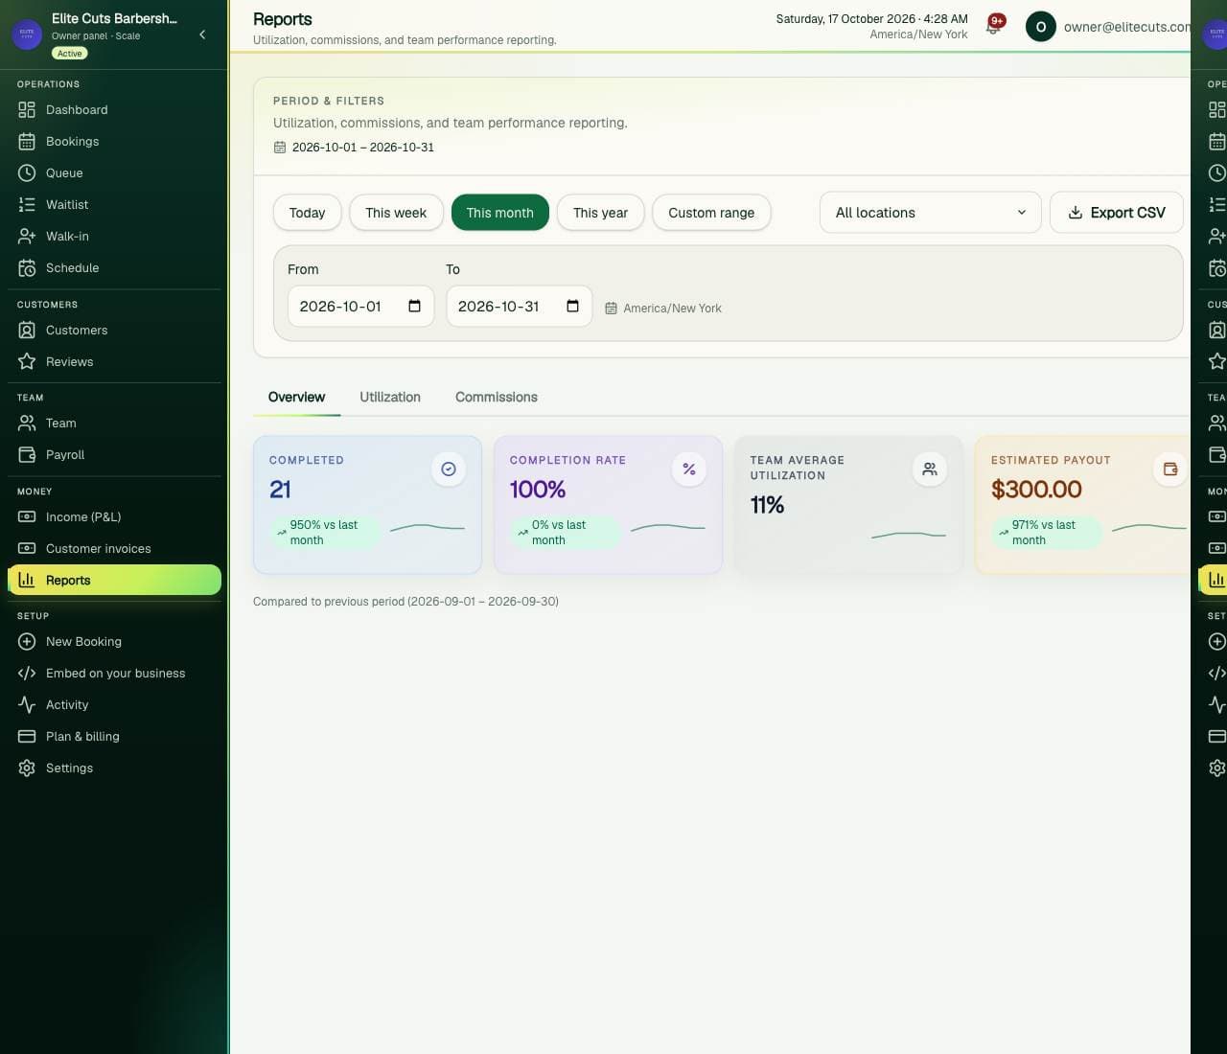The width and height of the screenshot is (1227, 1054).
Task: Open Activity pulse icon
Action: pyautogui.click(x=27, y=705)
